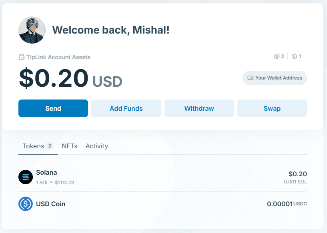Click the Withdraw button
The width and height of the screenshot is (327, 233).
[x=199, y=108]
